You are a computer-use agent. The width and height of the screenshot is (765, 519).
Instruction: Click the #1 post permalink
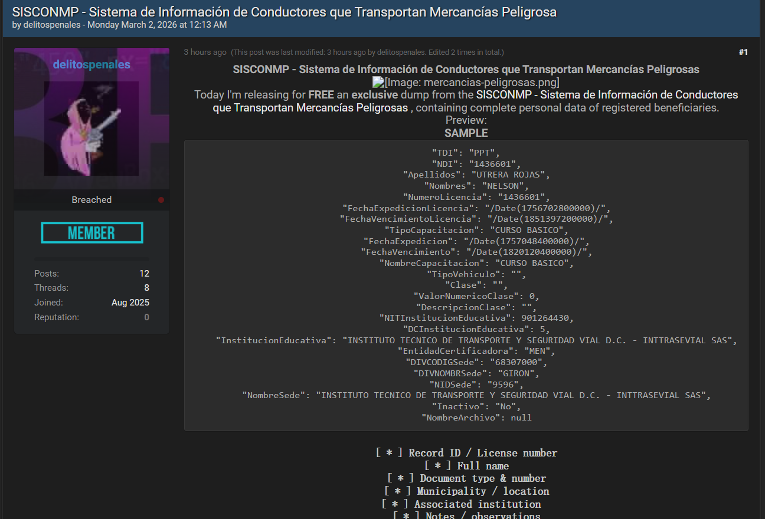coord(743,52)
